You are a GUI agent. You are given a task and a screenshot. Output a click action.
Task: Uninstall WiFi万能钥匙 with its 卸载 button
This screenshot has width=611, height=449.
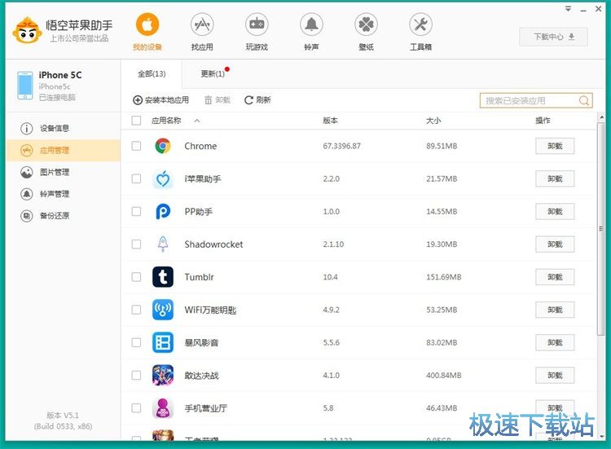click(555, 310)
